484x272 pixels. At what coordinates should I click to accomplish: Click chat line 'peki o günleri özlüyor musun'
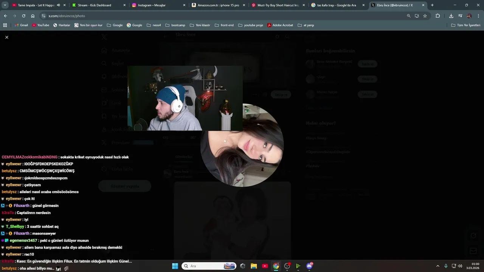point(64,240)
